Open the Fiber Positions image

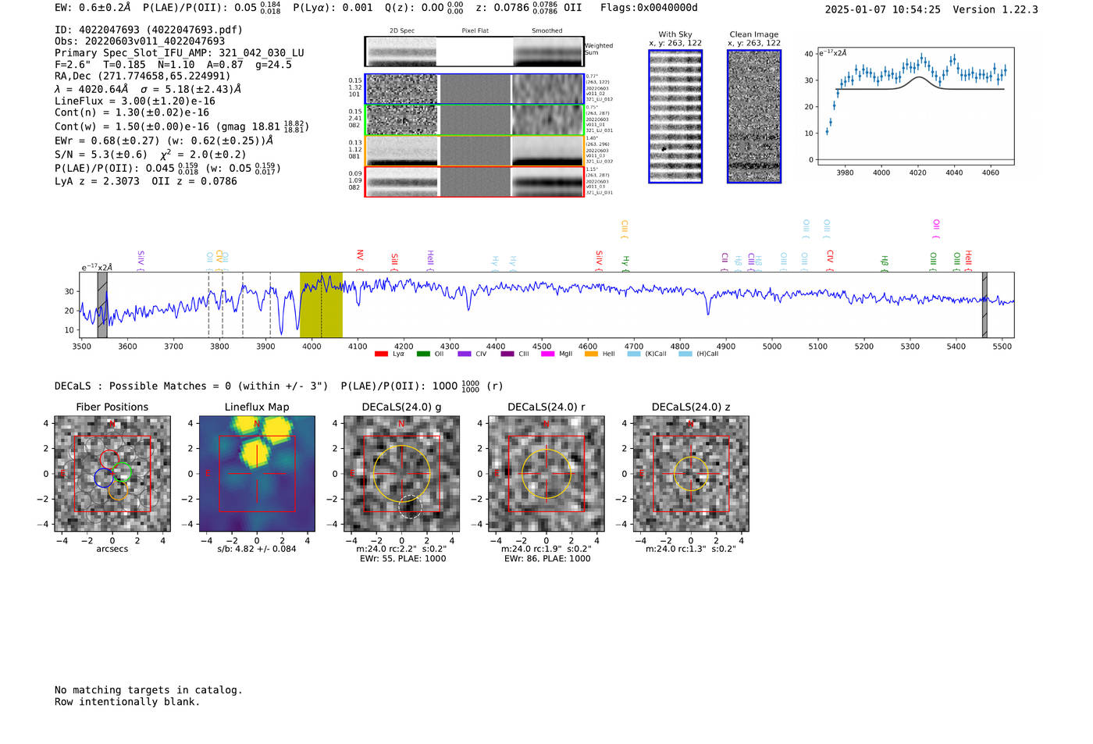coord(112,474)
